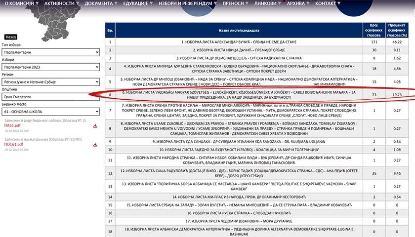The width and height of the screenshot is (415, 237).
Task: Open the Избори dropdown showing Парламентарни 2023
Action: [x=50, y=67]
